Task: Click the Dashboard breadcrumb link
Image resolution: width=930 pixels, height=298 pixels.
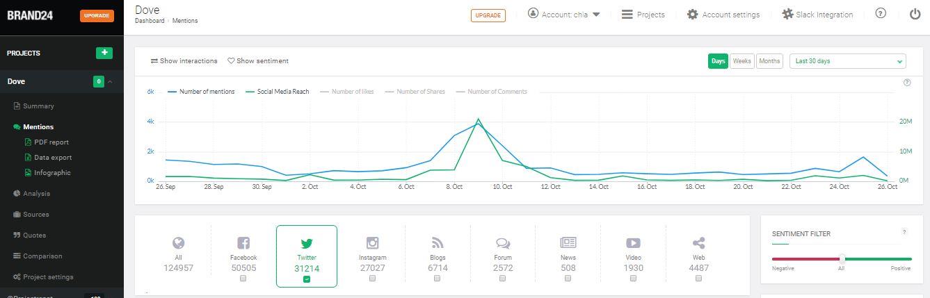Action: [x=150, y=21]
